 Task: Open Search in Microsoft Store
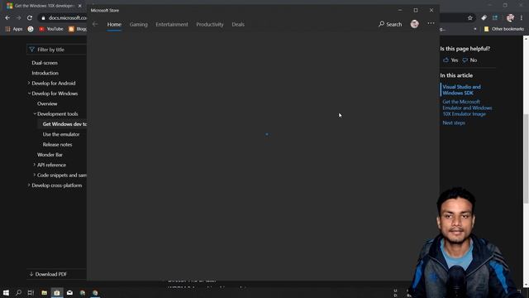390,24
